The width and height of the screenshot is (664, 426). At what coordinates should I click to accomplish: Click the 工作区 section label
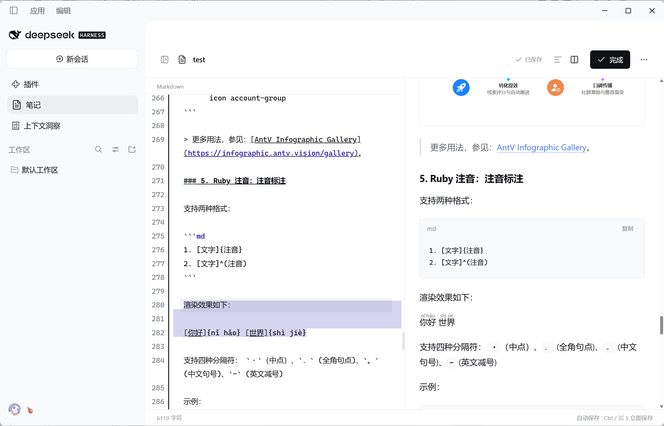19,150
